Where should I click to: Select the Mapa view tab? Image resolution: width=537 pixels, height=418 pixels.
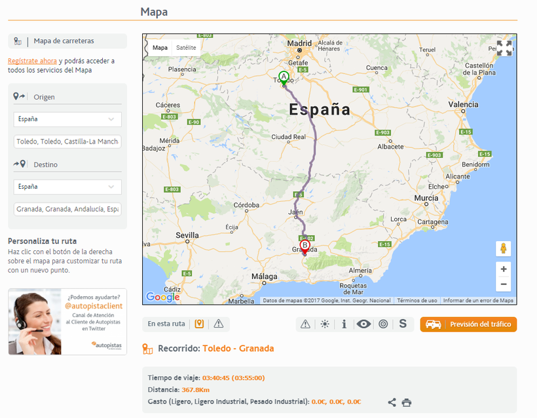160,48
